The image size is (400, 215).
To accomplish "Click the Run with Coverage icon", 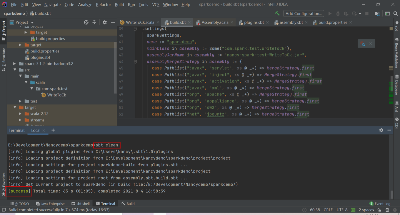I will pos(346,14).
